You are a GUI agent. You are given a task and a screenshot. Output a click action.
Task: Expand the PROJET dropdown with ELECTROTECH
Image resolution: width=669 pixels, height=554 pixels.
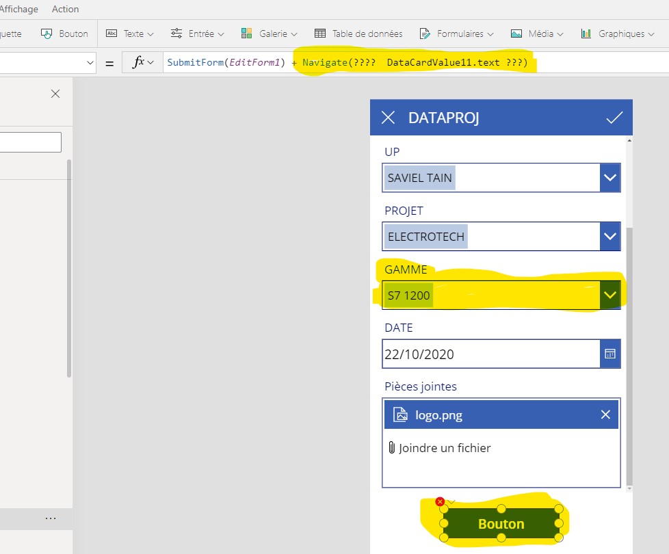[610, 236]
